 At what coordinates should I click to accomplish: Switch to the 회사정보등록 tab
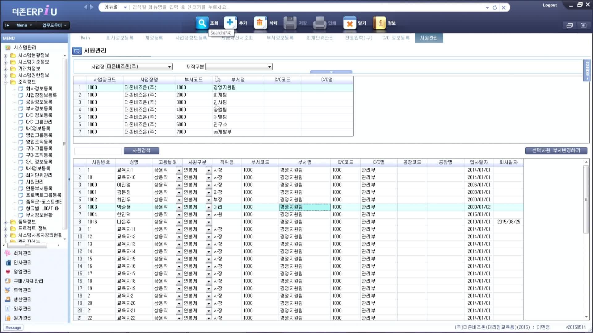pos(120,38)
